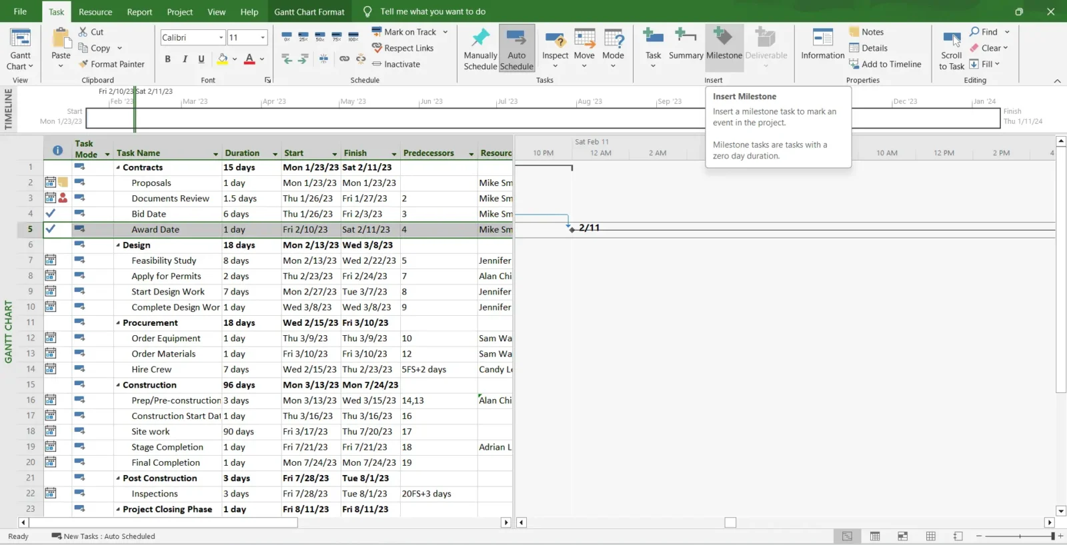
Task: Switch to the Resource tab
Action: [x=95, y=12]
